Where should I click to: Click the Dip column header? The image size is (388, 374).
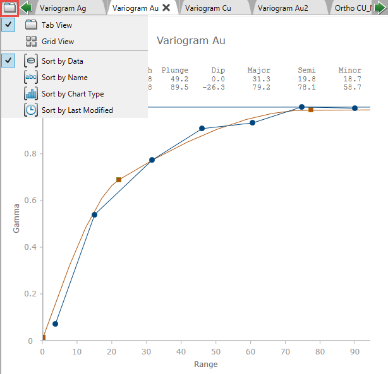coord(218,70)
